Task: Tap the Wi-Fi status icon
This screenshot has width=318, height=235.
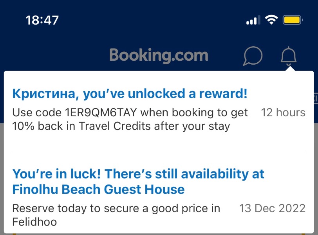Action: 271,20
